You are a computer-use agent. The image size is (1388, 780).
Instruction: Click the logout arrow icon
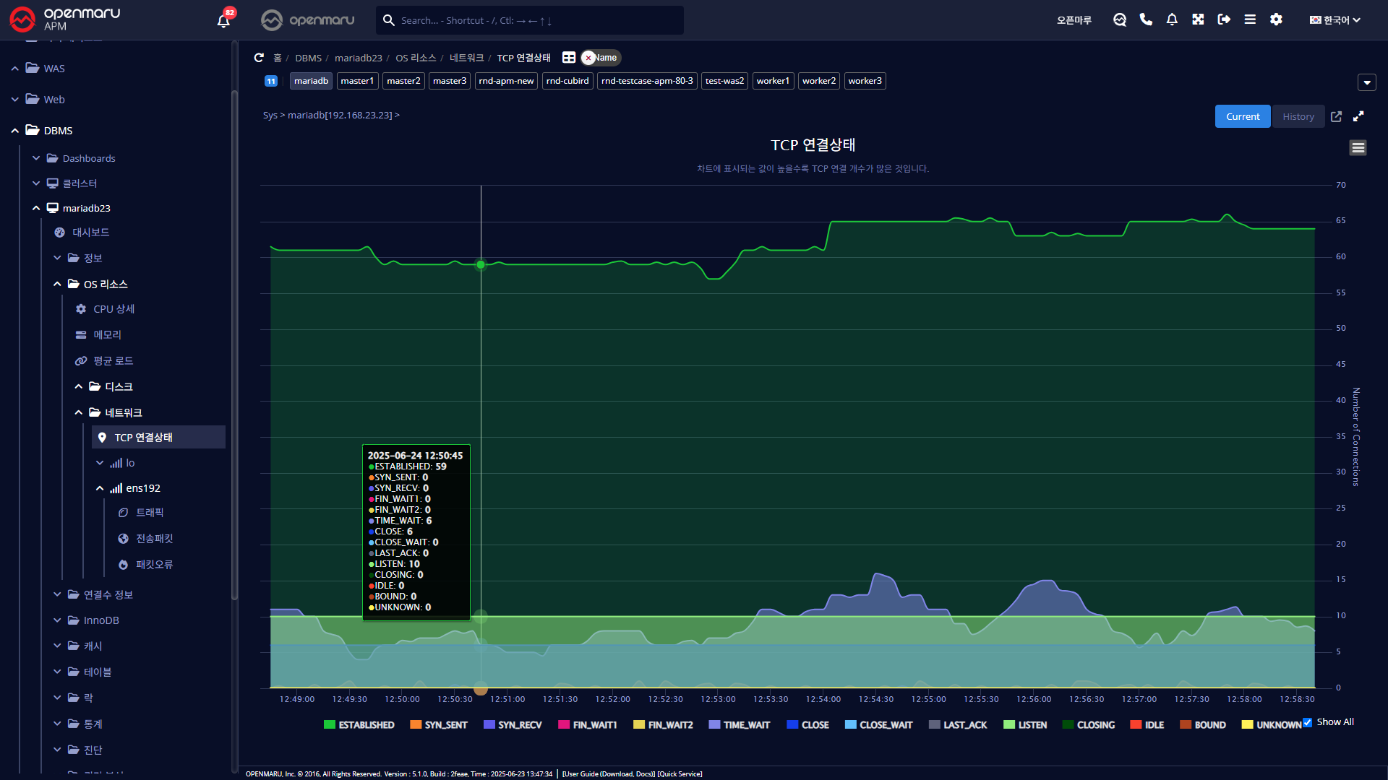pyautogui.click(x=1224, y=19)
